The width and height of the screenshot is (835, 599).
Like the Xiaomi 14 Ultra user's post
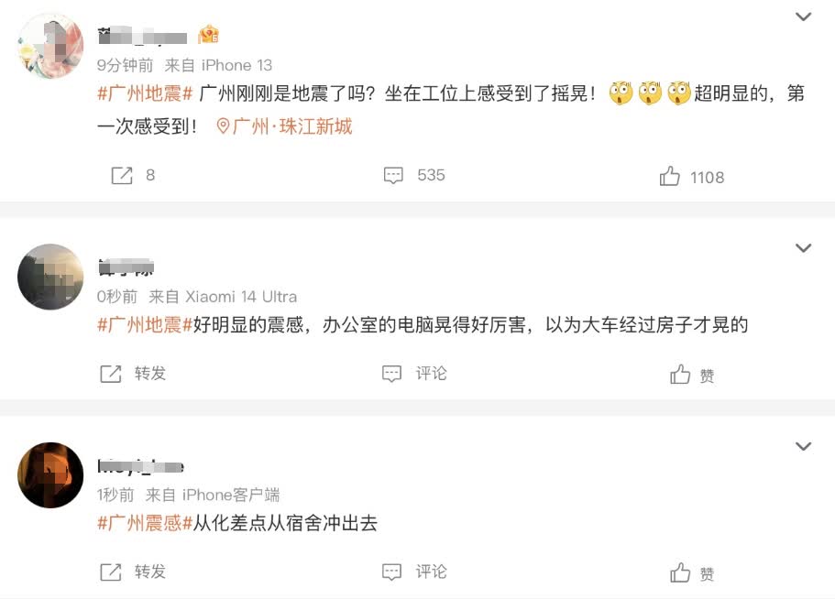pyautogui.click(x=680, y=375)
